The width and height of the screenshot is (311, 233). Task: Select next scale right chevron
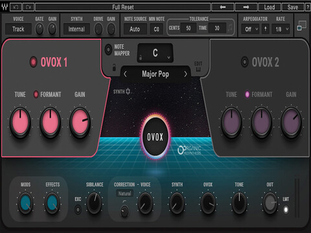click(x=185, y=74)
